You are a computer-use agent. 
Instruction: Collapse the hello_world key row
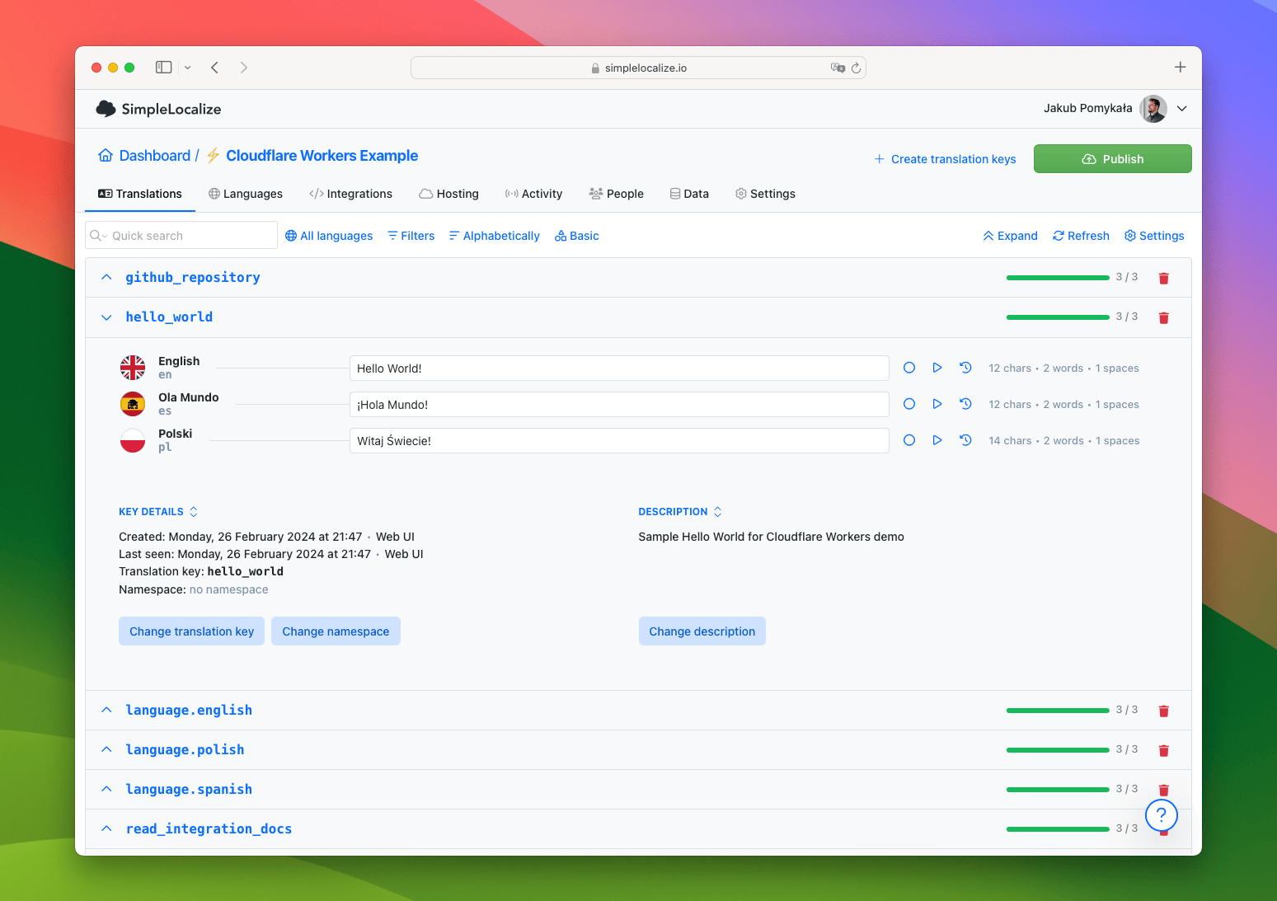tap(106, 317)
